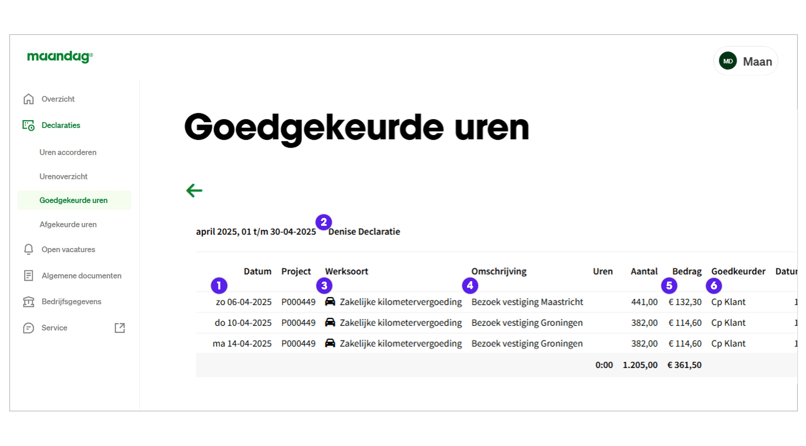This screenshot has width=806, height=446.
Task: Click the car icon on the 10-04-2025 row
Action: 330,323
